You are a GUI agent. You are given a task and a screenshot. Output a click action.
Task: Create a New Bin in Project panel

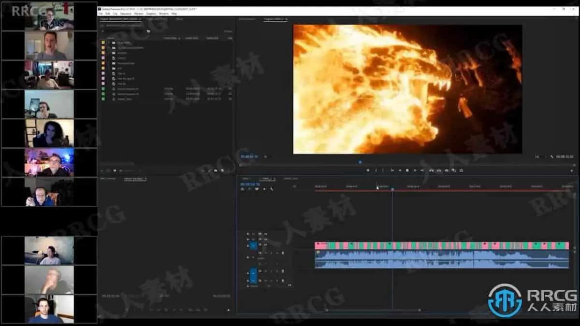(216, 170)
